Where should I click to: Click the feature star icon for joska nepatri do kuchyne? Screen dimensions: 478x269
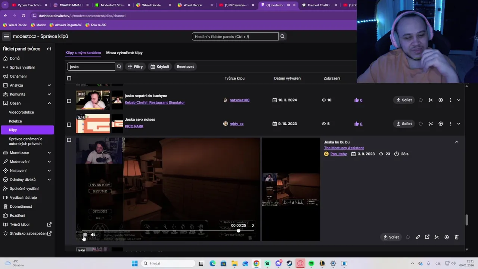(441, 100)
